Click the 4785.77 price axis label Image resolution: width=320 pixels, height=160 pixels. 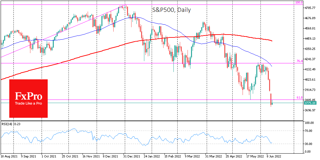(x=310, y=8)
